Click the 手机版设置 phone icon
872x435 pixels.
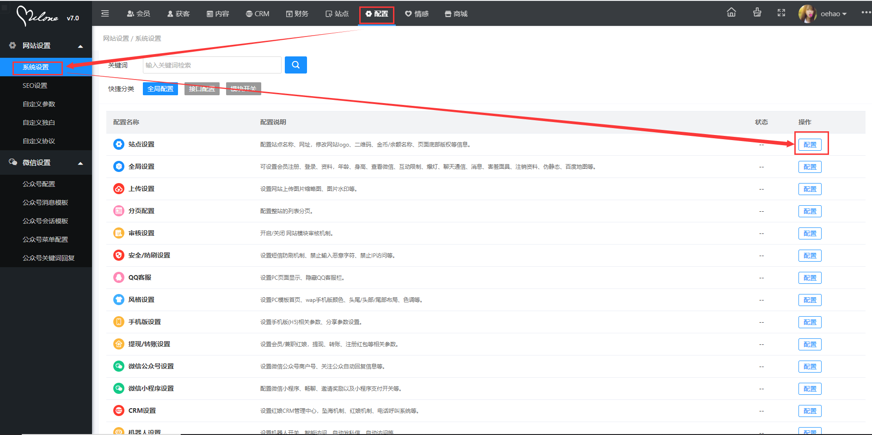coord(119,322)
